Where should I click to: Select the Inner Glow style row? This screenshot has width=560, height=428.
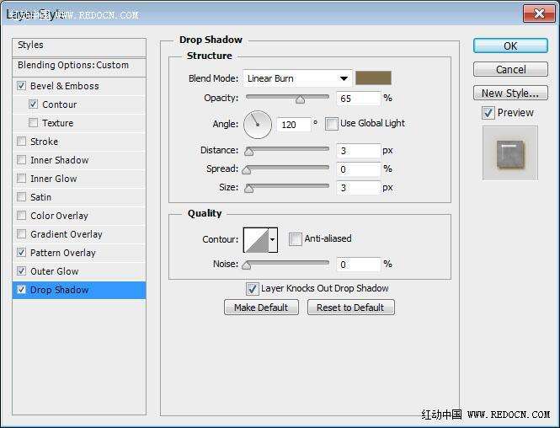tap(79, 179)
